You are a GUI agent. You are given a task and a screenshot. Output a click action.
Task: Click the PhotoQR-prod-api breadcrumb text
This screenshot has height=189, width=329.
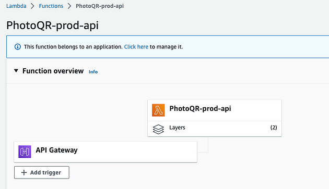click(100, 6)
